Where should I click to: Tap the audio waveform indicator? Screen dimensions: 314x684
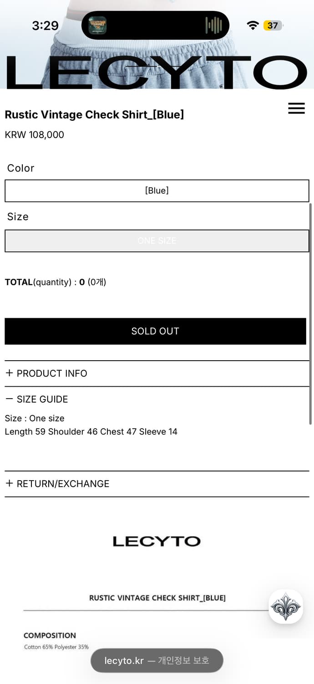213,26
